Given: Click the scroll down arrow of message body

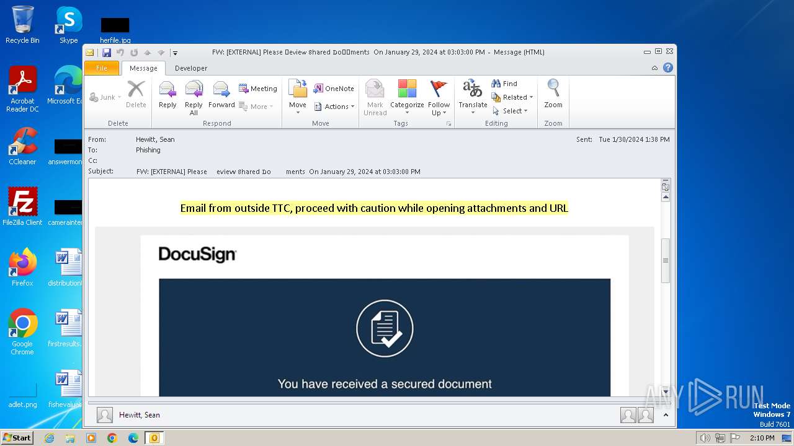Looking at the screenshot, I should 666,391.
